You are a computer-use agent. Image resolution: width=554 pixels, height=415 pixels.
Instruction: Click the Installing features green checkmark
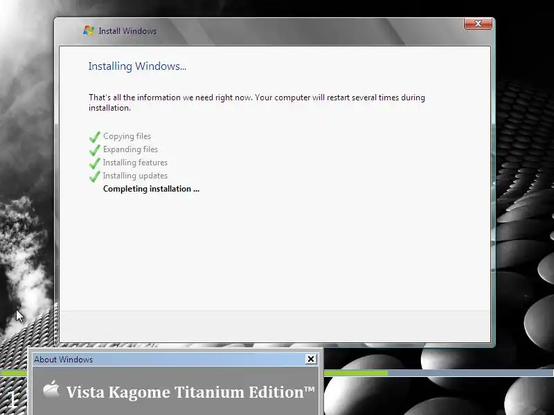click(x=95, y=163)
